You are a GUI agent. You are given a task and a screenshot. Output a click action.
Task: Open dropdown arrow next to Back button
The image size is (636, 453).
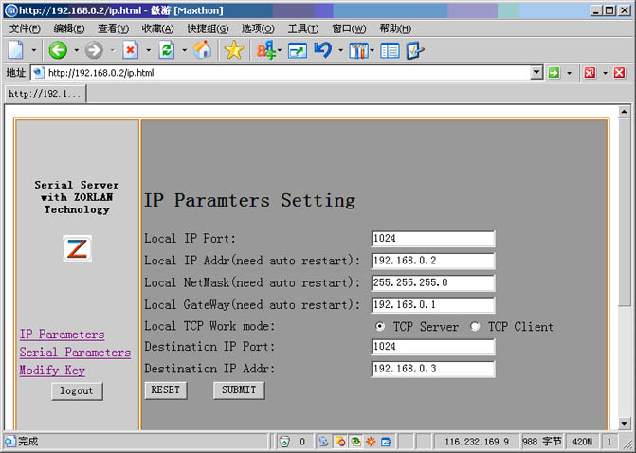point(75,50)
